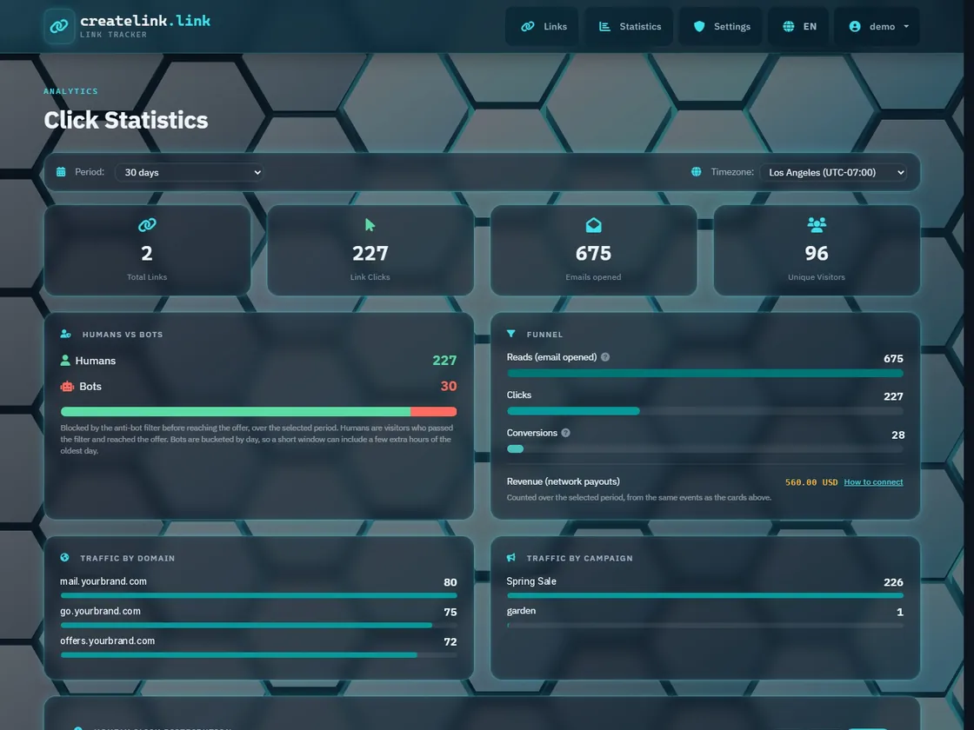Go to the Settings navigation item
Screen dimensions: 974x730
(721, 26)
